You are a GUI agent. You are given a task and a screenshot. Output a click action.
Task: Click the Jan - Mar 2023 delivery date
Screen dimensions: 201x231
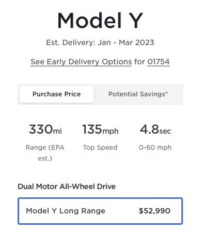[126, 42]
